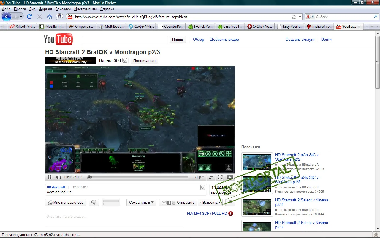Open the Файл menu
Image resolution: width=380 pixels, height=238 pixels.
pyautogui.click(x=6, y=9)
